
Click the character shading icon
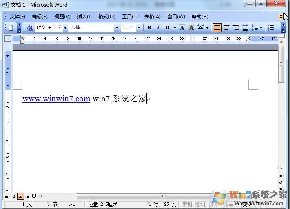[x=191, y=28]
